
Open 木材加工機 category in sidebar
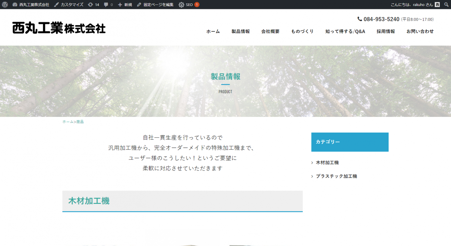[327, 163]
